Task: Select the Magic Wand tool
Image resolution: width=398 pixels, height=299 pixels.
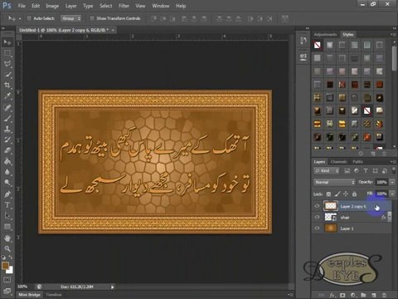Action: (x=7, y=75)
